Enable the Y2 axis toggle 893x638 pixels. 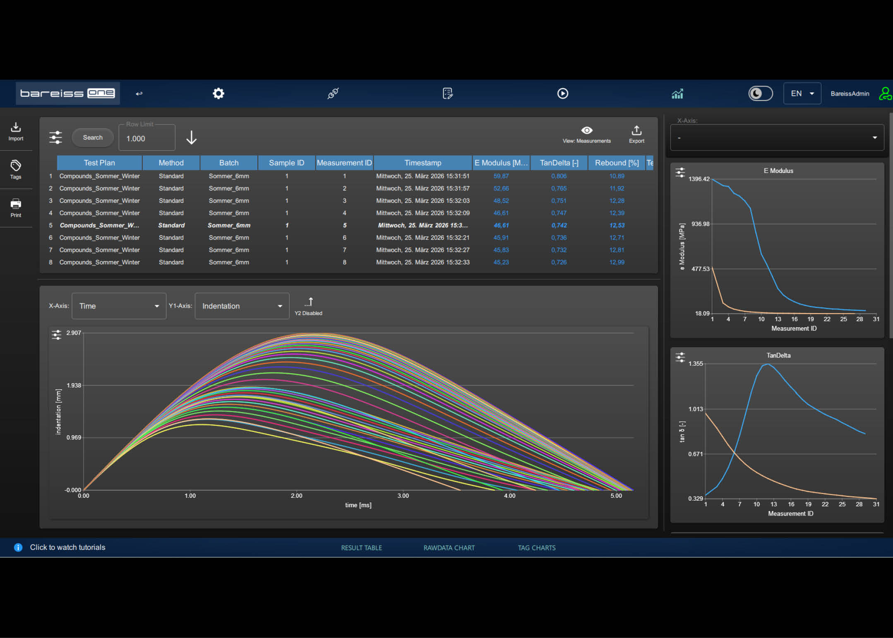(309, 306)
